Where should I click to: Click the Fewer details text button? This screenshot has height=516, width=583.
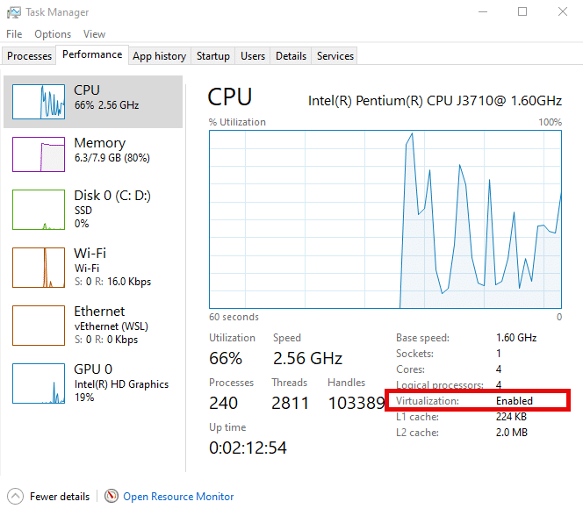coord(60,497)
